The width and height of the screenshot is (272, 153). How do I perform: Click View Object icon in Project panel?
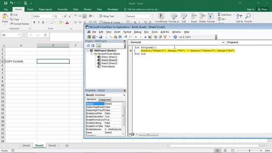pos(93,46)
